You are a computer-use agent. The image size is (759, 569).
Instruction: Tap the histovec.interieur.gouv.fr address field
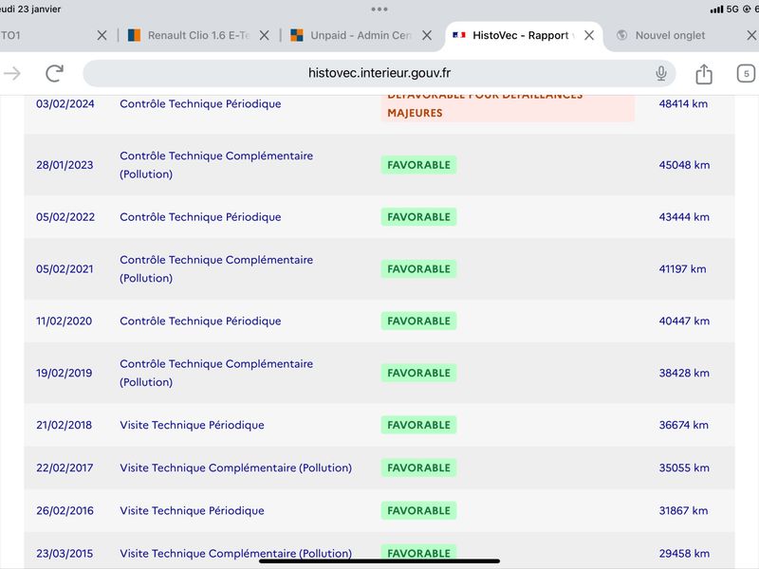click(379, 74)
